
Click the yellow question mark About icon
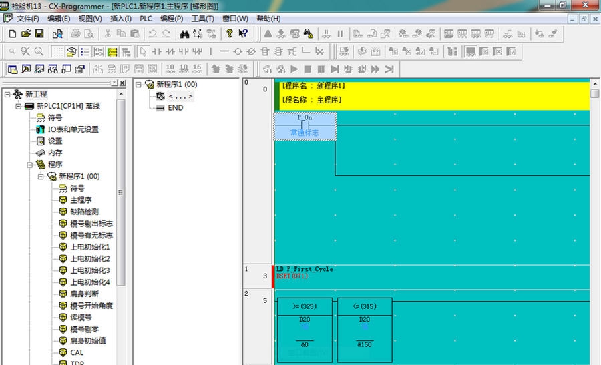[x=229, y=33]
